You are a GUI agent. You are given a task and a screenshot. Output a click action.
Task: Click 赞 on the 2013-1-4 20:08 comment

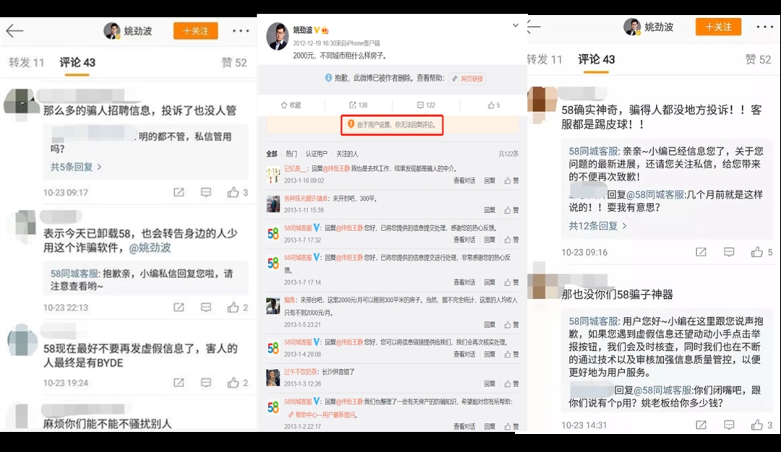pyautogui.click(x=511, y=354)
